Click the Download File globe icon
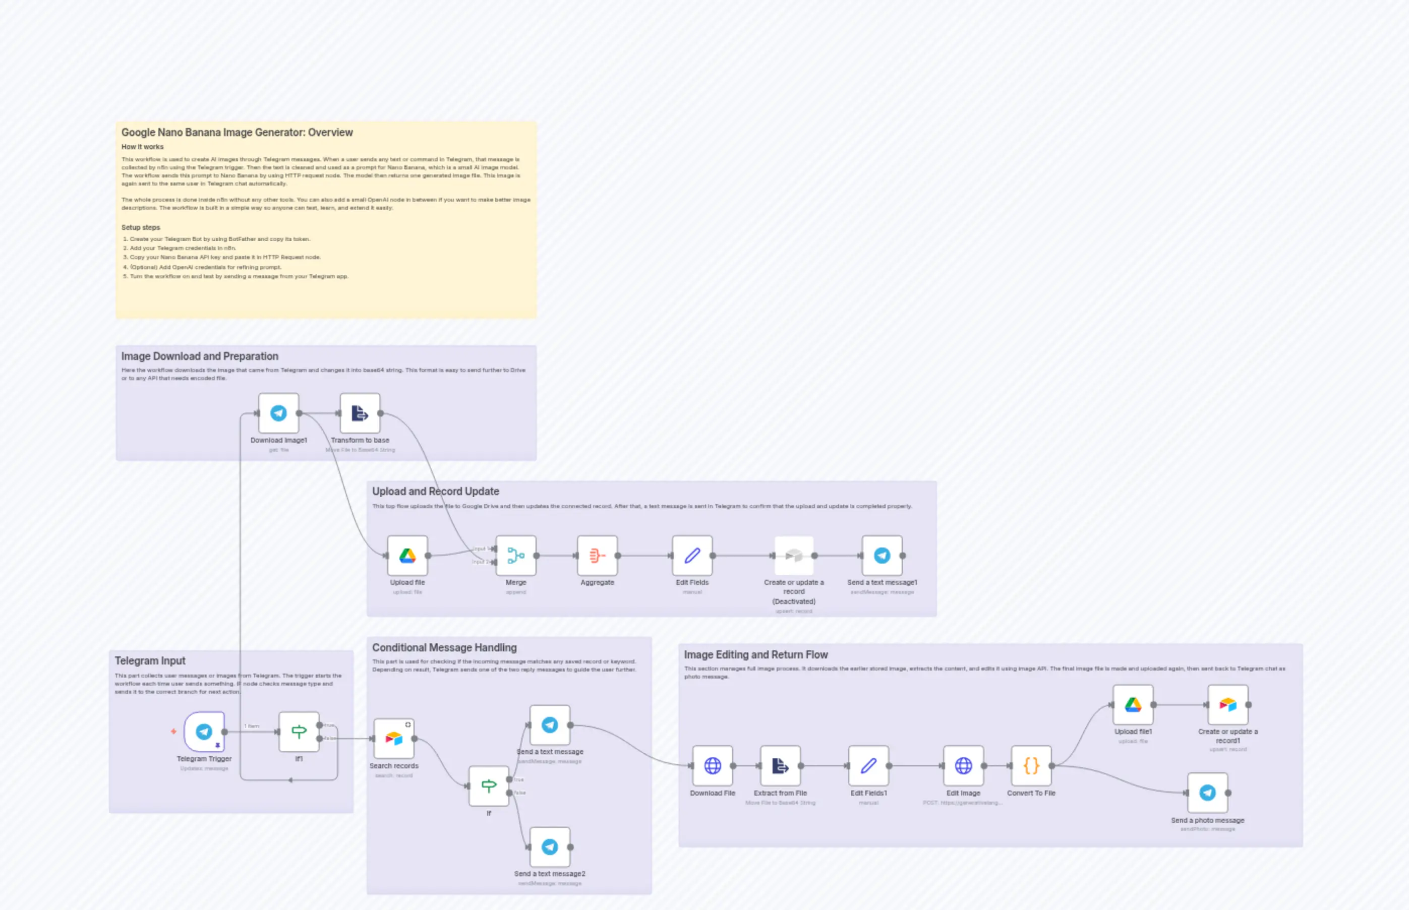 point(713,766)
